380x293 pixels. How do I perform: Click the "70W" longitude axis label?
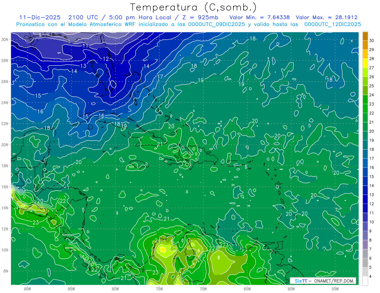coord(203,289)
